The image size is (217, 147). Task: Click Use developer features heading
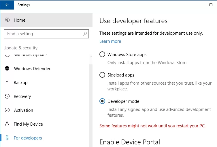pyautogui.click(x=133, y=21)
